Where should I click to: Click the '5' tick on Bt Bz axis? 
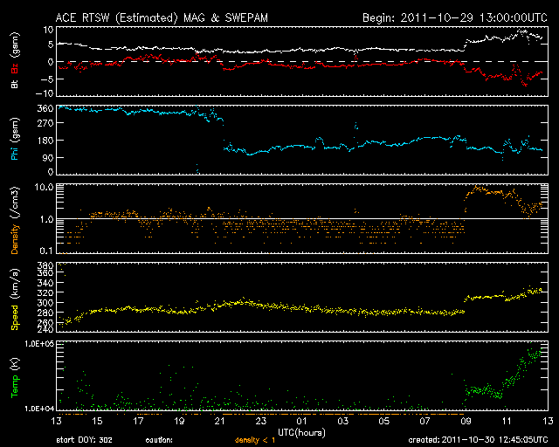pyautogui.click(x=51, y=45)
